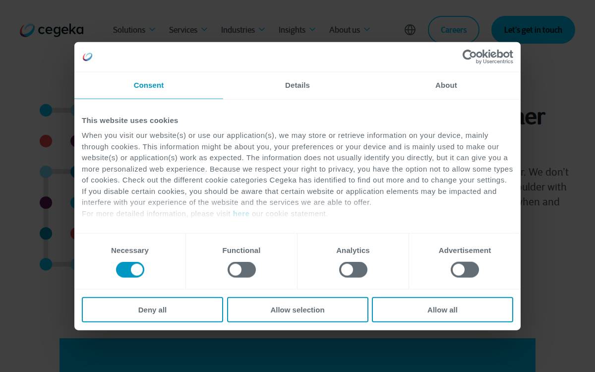Viewport: 595px width, 372px height.
Task: Expand the Industries menu chevron
Action: 262,30
